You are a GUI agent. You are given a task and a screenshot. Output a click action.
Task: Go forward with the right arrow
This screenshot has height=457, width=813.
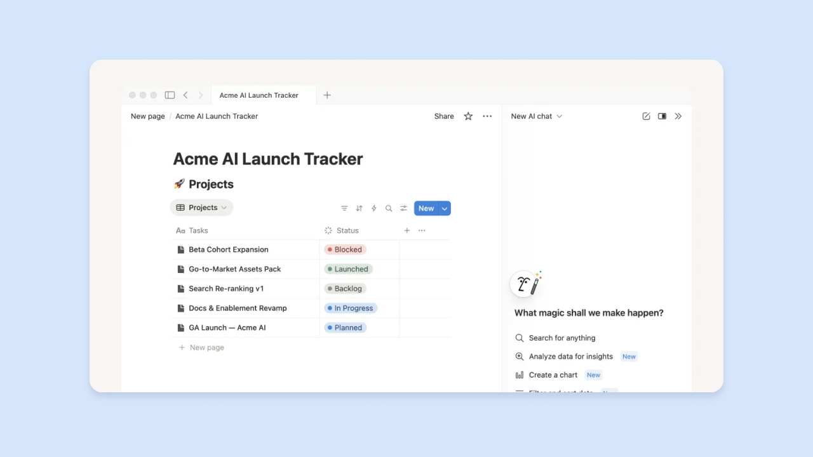click(x=201, y=95)
